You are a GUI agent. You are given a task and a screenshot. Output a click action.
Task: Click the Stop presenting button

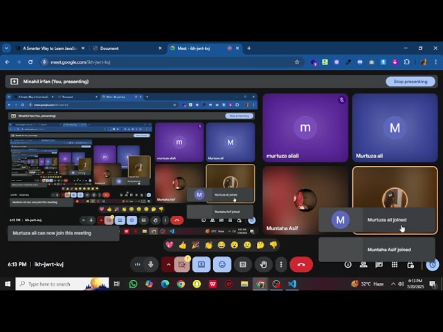(410, 81)
